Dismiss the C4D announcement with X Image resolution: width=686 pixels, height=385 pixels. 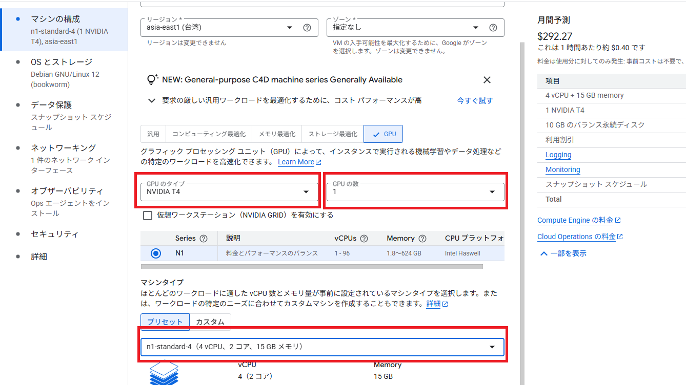pyautogui.click(x=487, y=80)
